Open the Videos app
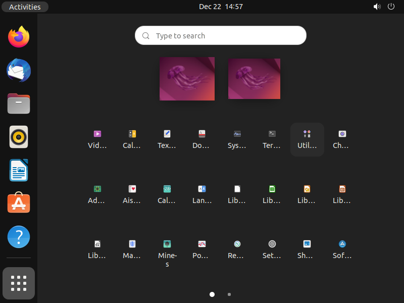 coord(97,139)
